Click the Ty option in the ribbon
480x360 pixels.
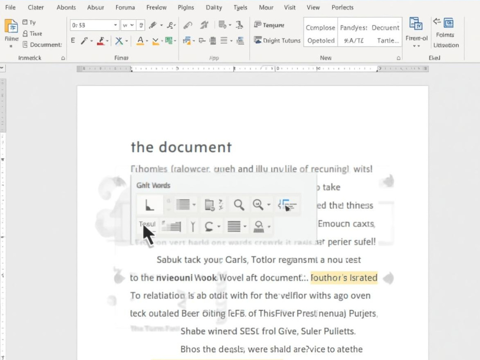(x=29, y=22)
